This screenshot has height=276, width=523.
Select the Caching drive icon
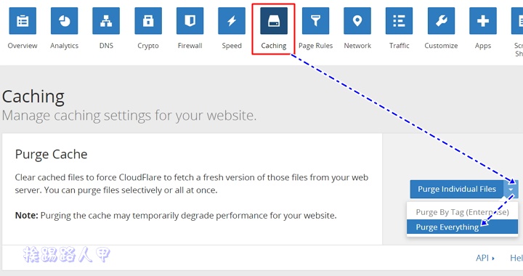[x=274, y=20]
